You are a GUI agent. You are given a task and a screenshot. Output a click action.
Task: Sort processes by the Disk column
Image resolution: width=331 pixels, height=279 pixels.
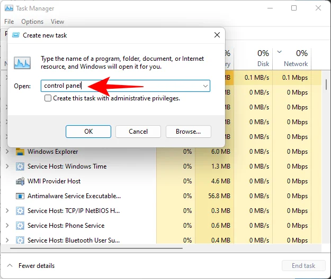point(253,58)
